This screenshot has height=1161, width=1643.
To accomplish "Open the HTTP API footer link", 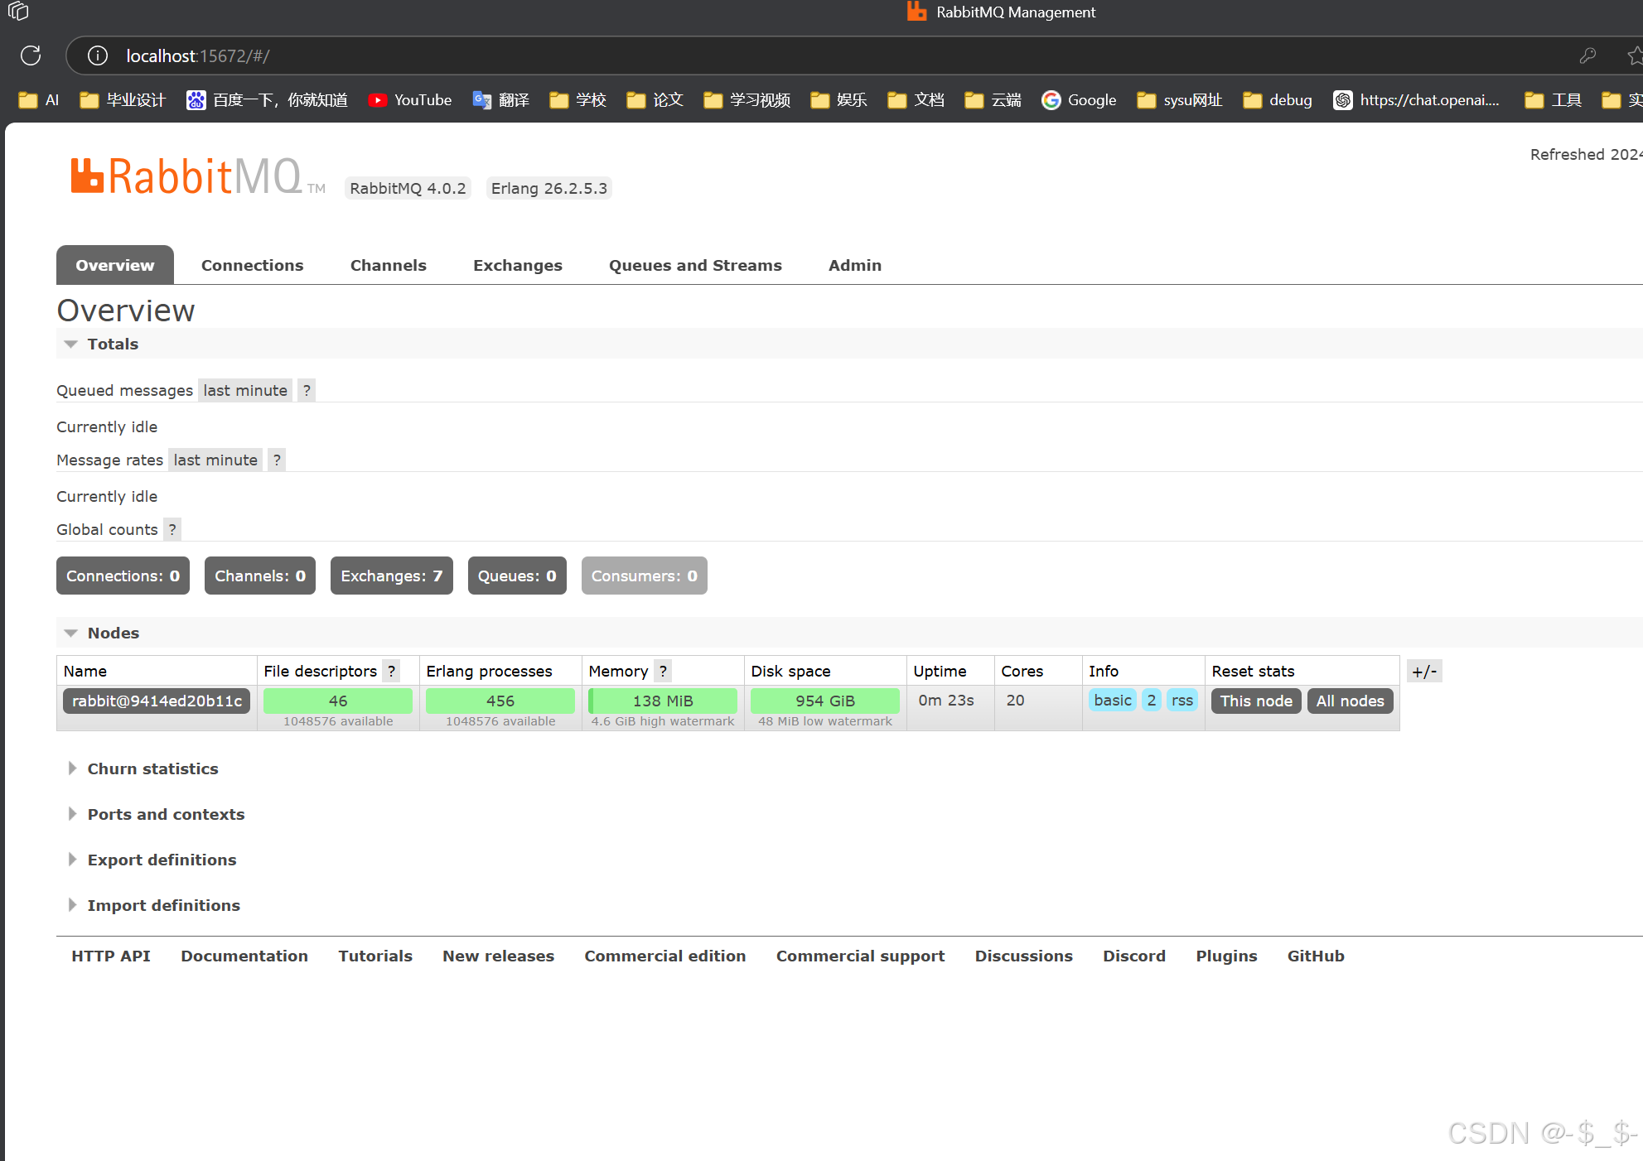I will tap(111, 956).
